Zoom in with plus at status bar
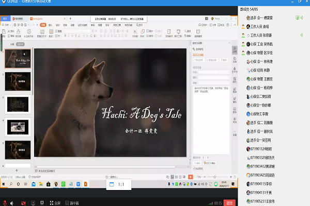The image size is (310, 206). (x=231, y=177)
